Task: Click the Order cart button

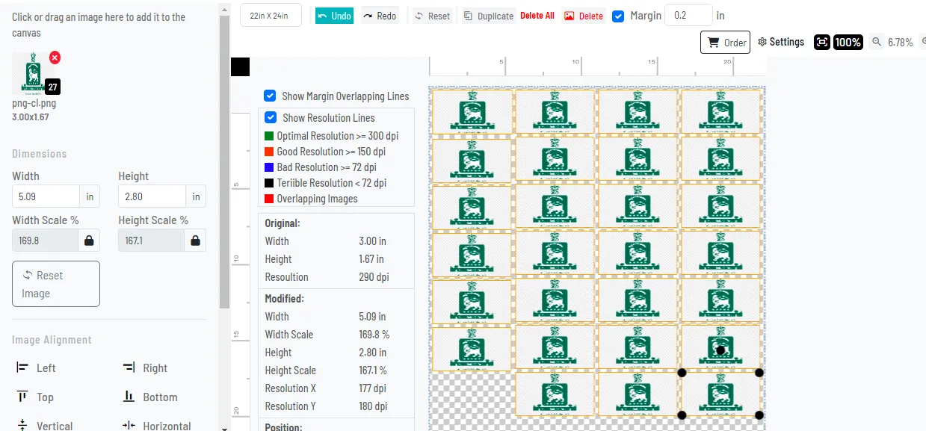Action: point(725,43)
